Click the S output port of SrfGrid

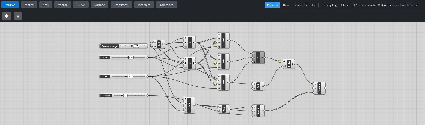[x=295, y=64]
